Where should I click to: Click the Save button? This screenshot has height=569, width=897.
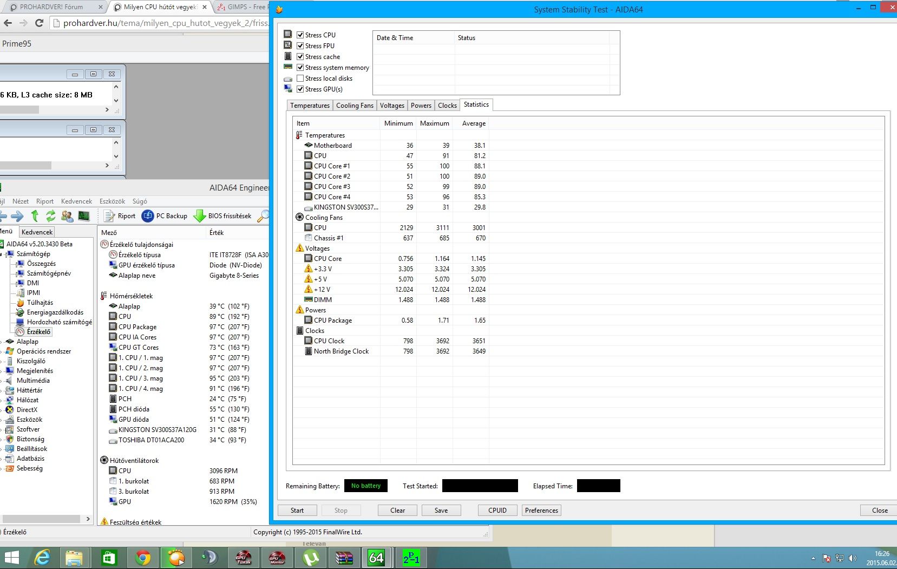coord(441,510)
